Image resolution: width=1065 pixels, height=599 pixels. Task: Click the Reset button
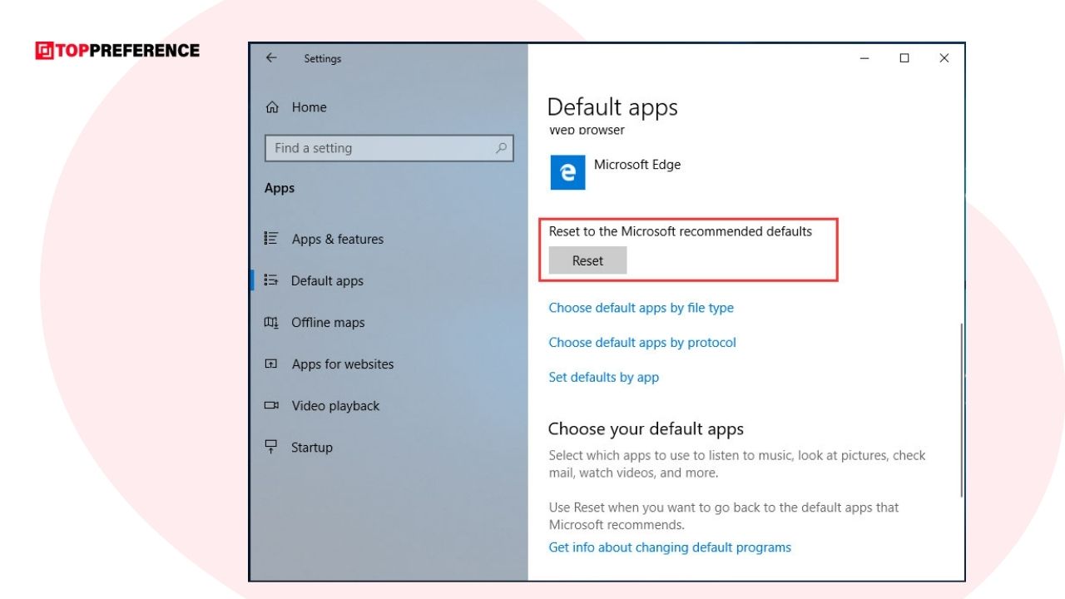(587, 260)
